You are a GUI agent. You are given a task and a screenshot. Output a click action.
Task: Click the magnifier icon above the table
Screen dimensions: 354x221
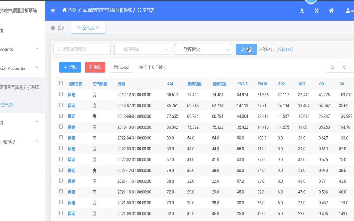pyautogui.click(x=332, y=67)
